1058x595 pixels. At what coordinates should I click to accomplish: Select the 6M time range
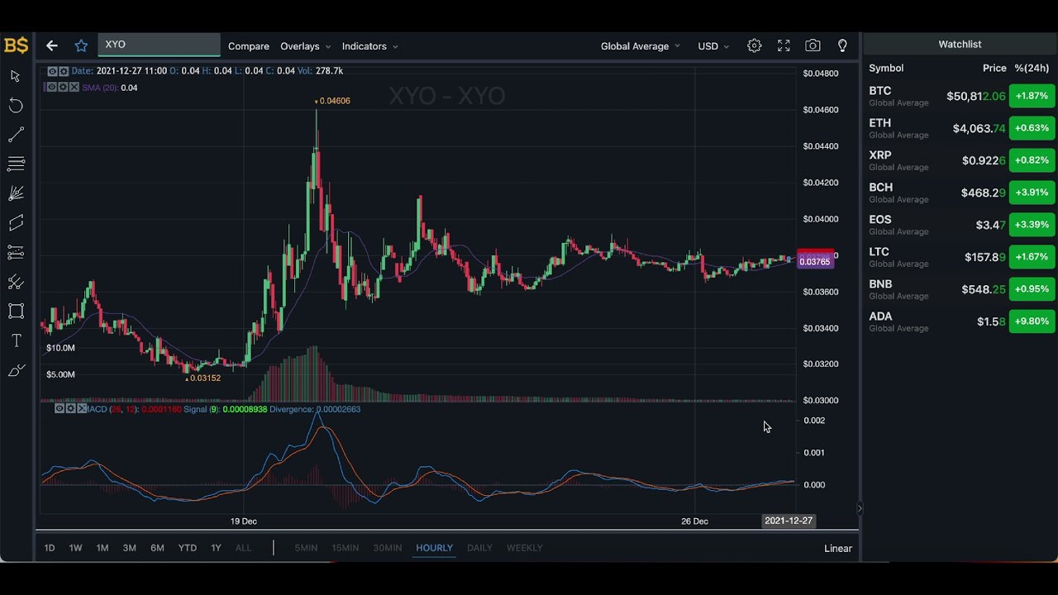coord(157,548)
